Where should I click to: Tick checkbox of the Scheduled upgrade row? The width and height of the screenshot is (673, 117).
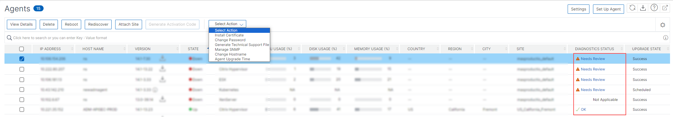(21, 90)
